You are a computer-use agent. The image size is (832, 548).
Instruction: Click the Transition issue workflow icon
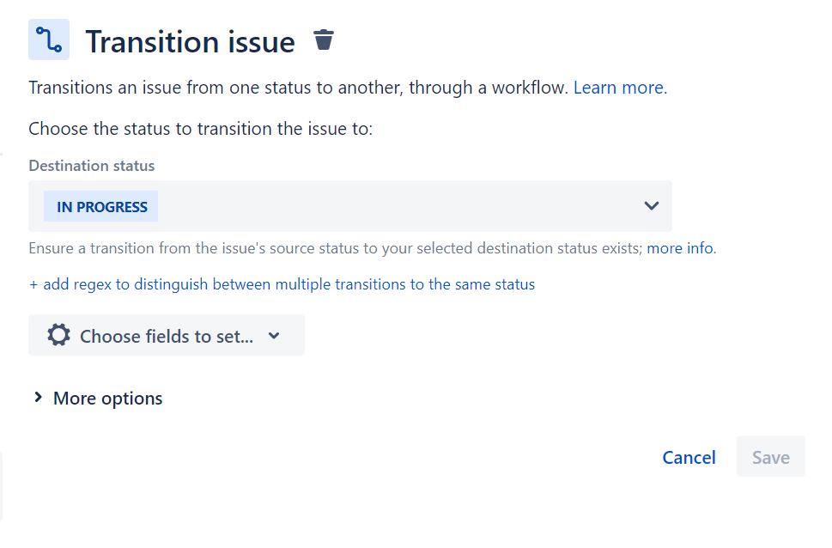click(x=48, y=40)
